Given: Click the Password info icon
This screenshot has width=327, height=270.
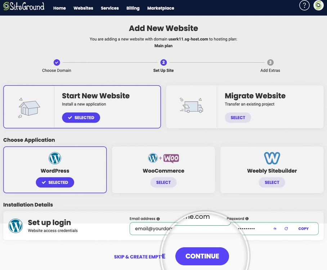Looking at the screenshot, I should [247, 219].
